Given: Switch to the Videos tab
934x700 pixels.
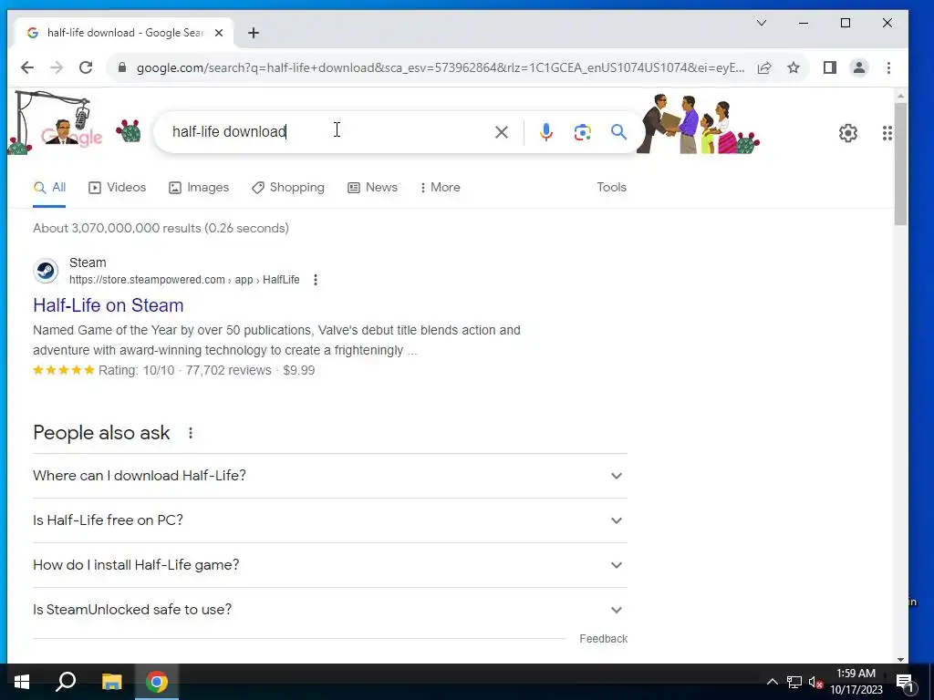Looking at the screenshot, I should [118, 188].
